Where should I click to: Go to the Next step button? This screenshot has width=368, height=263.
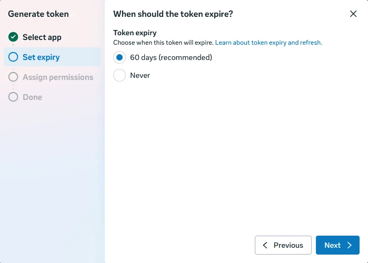pos(337,245)
